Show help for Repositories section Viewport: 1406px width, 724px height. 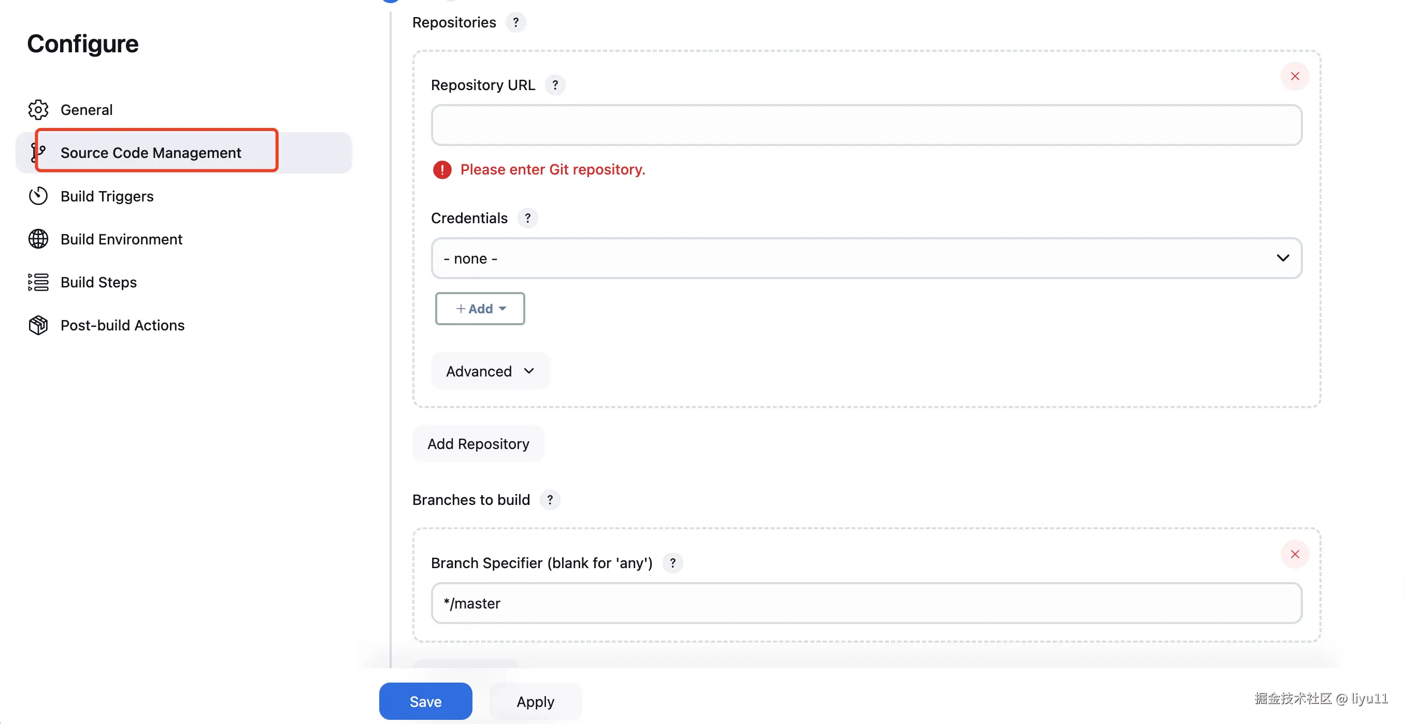tap(515, 22)
